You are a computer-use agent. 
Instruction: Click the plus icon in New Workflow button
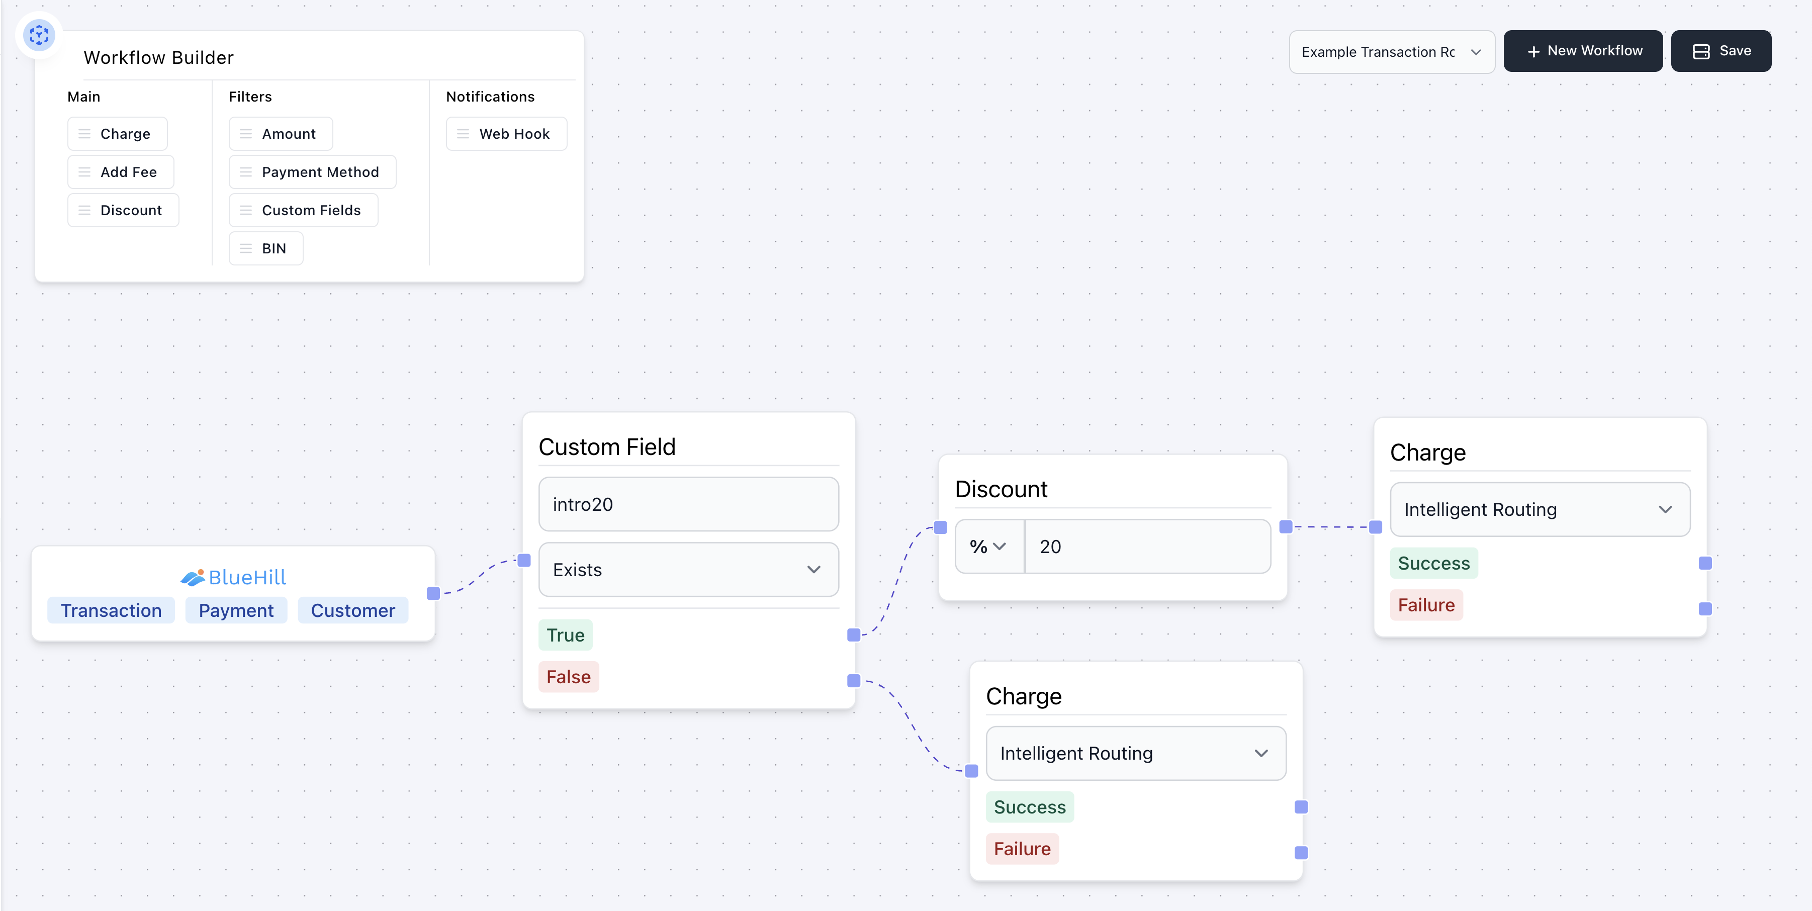tap(1533, 51)
